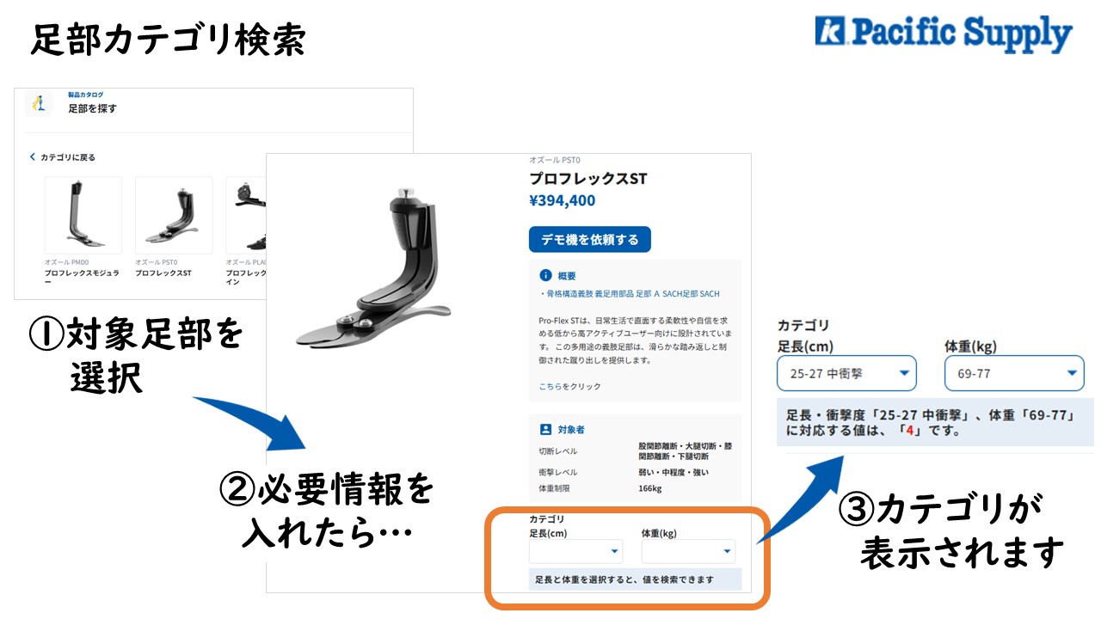
Task: Expand the empty 足長(cm) dropdown
Action: [575, 551]
